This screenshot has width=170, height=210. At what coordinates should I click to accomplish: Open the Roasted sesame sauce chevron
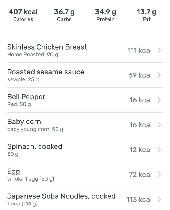(x=159, y=75)
